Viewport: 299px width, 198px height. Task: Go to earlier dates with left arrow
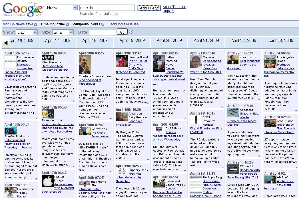6,43
